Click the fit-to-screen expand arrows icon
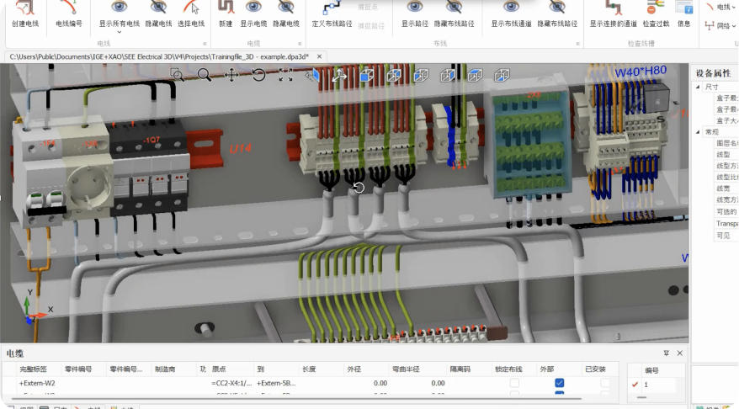 point(285,74)
